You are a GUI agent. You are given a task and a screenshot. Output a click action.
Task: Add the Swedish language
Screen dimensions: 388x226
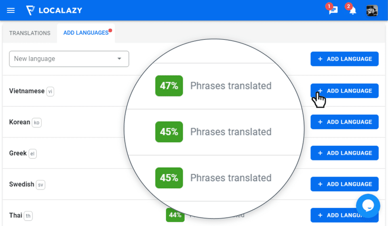pos(344,184)
